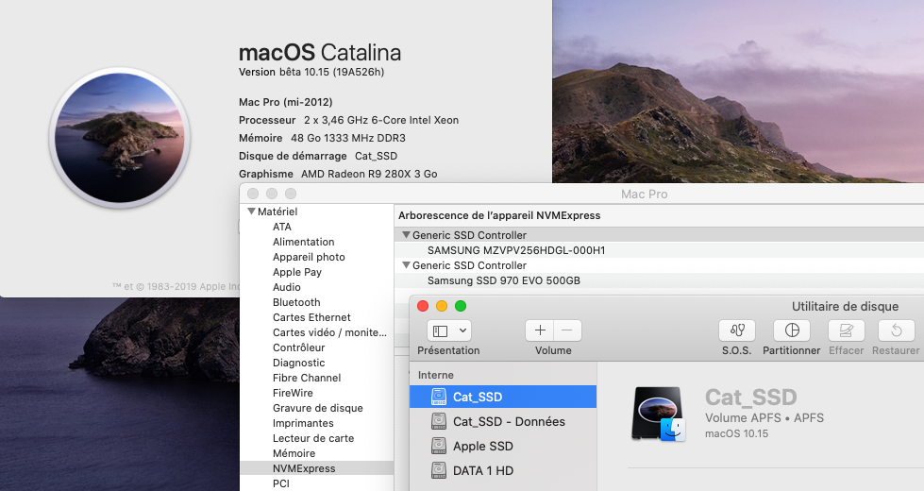
Task: Select Mémoire in the hardware list
Action: click(294, 453)
